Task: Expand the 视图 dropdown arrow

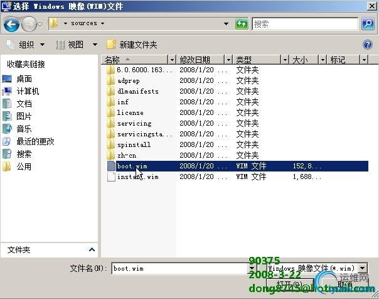Action: (x=95, y=45)
